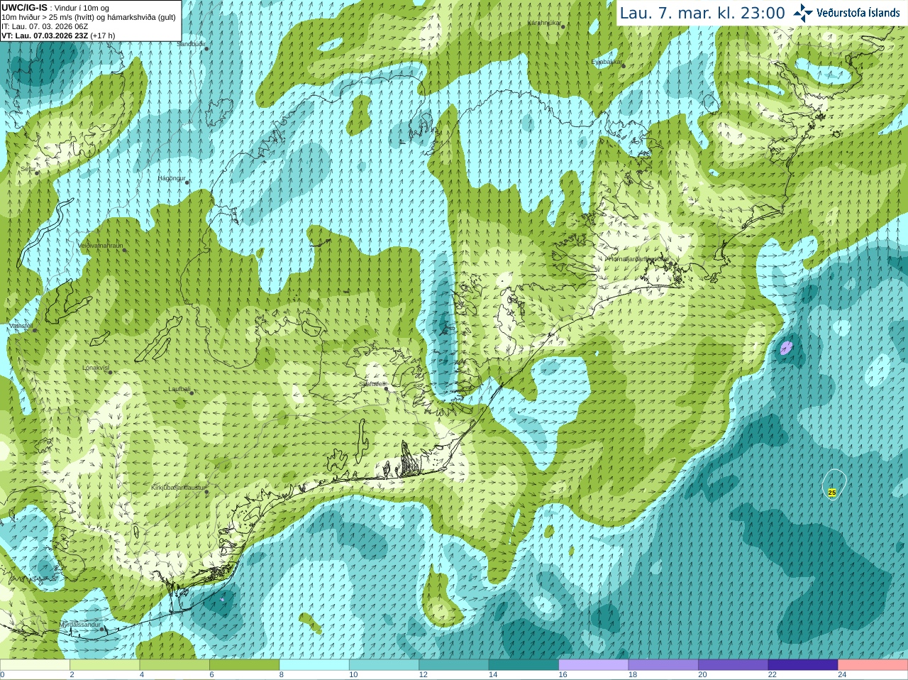
Task: Click the Kárahnjúkar station dot
Action: click(x=562, y=27)
